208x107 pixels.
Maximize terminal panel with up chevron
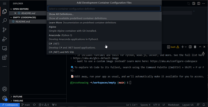point(200,47)
